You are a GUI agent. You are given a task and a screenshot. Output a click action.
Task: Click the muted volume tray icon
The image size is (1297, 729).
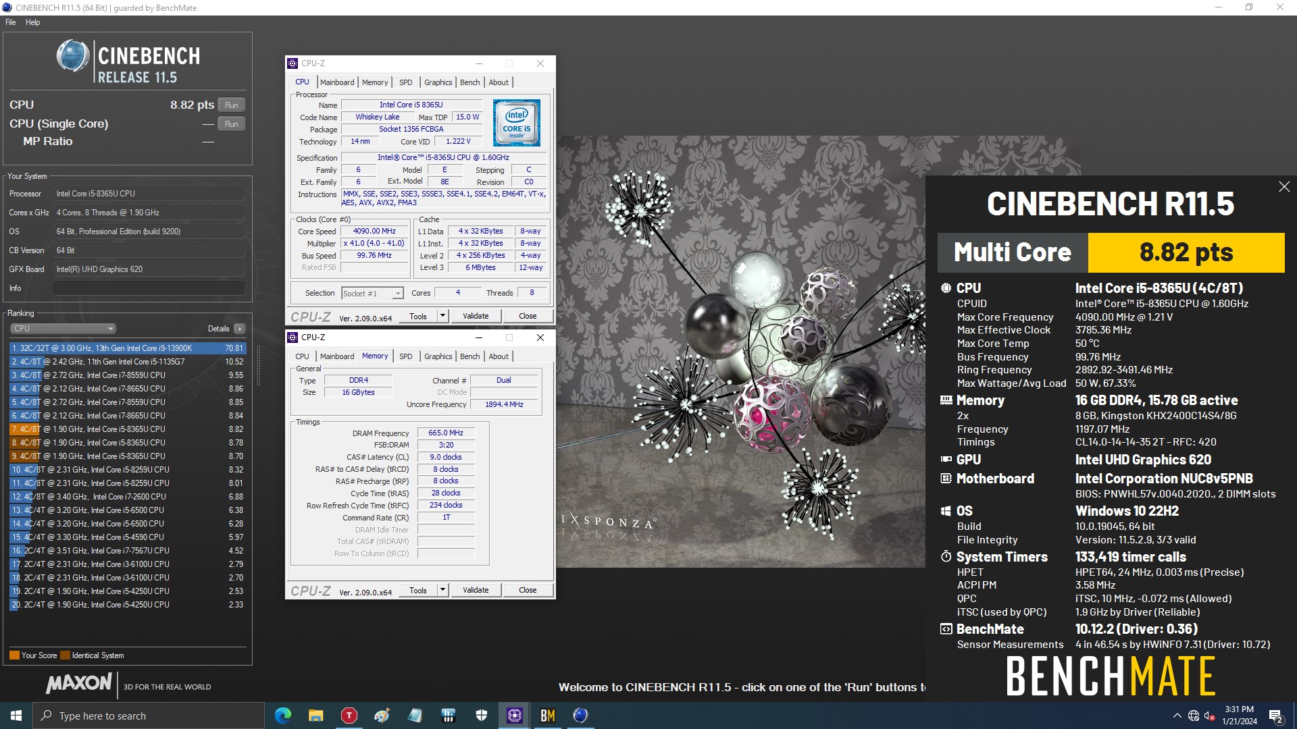[1209, 715]
